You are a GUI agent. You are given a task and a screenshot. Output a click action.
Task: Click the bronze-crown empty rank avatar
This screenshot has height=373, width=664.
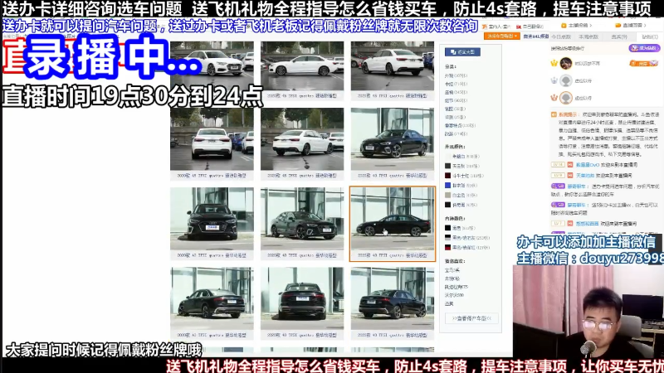click(x=566, y=98)
